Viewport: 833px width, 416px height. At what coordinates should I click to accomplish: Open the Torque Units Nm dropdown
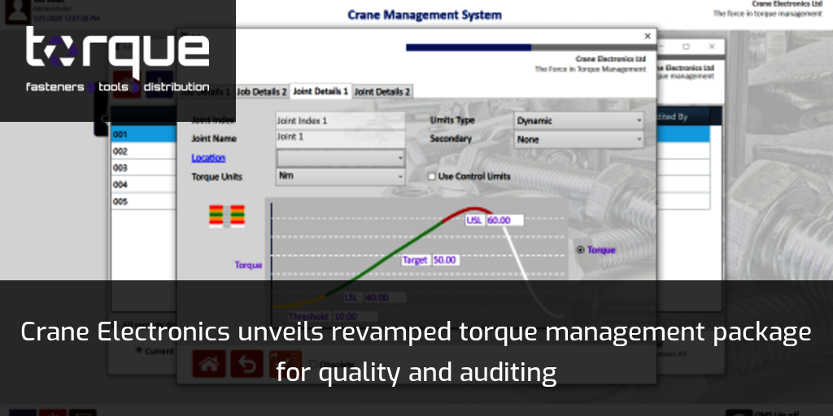click(340, 175)
